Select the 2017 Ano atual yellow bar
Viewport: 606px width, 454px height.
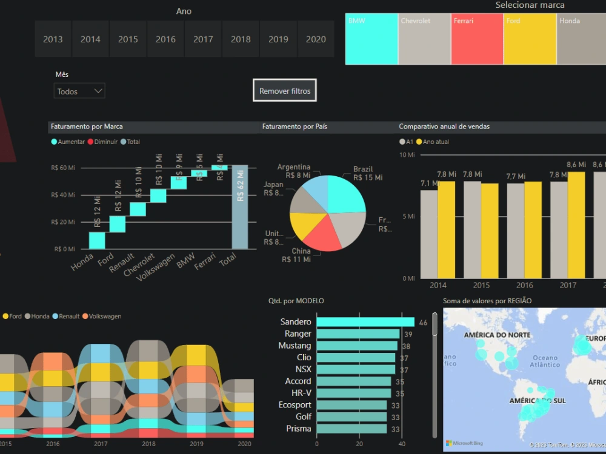(x=576, y=225)
